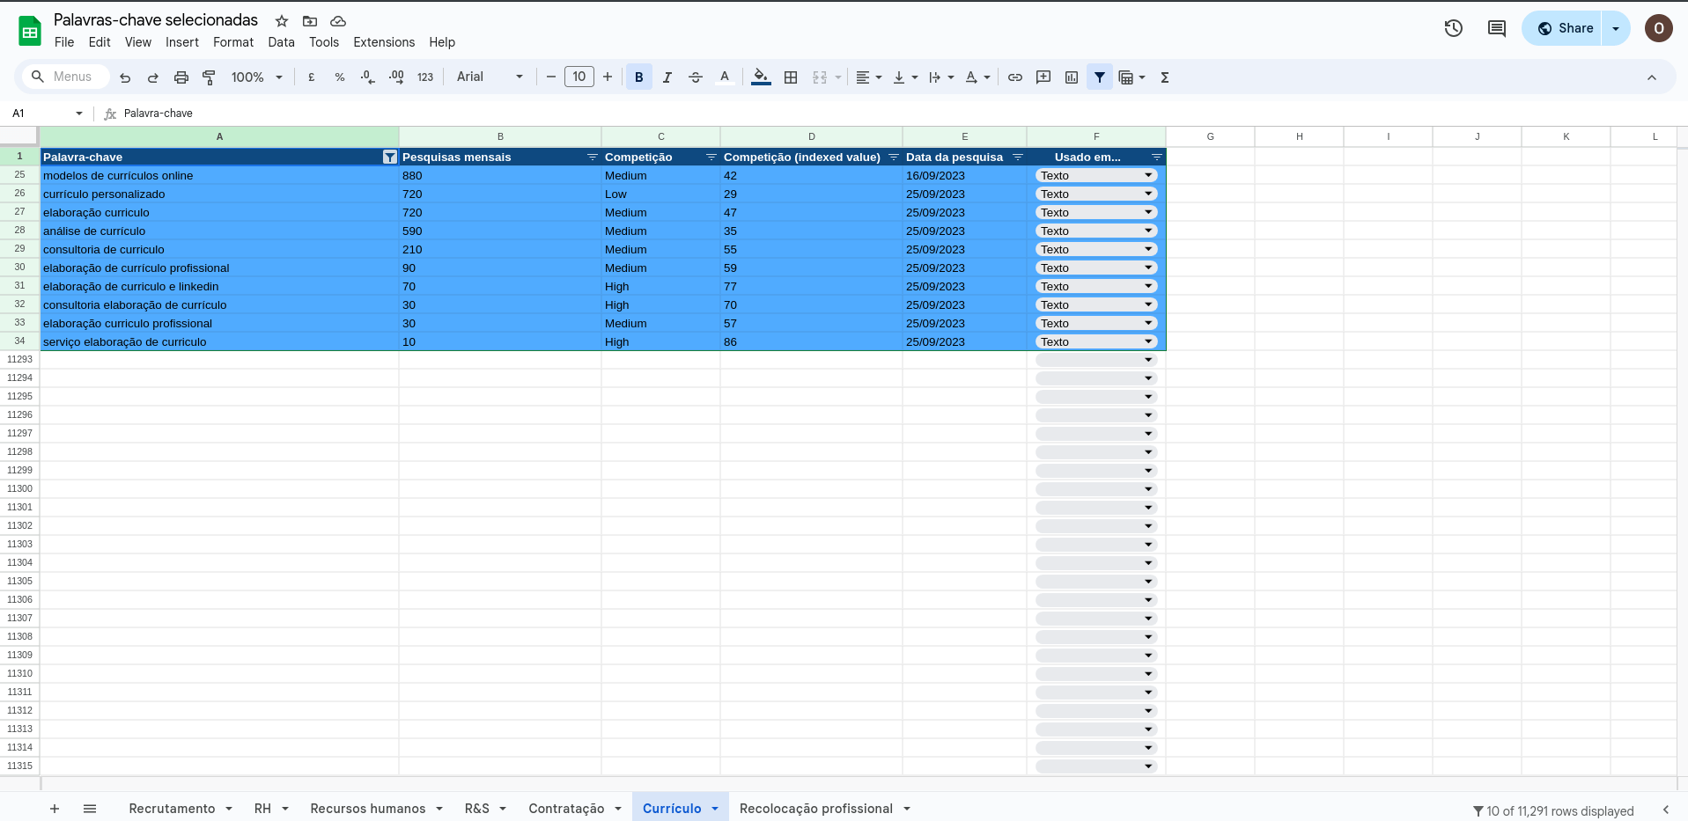Click the print icon in toolbar
Viewport: 1688px width, 821px height.
(181, 77)
